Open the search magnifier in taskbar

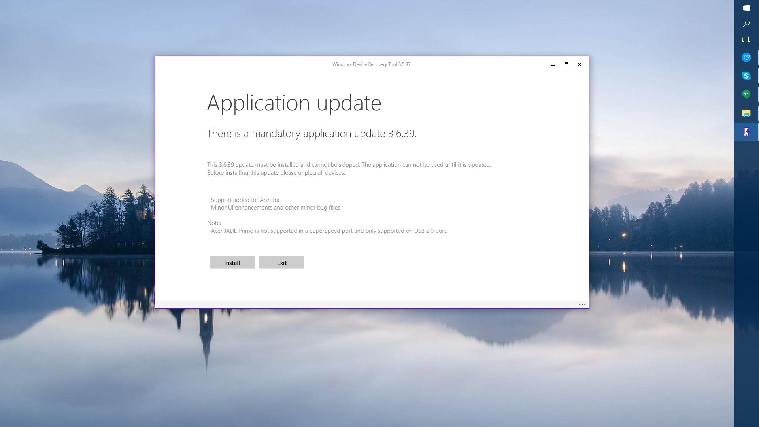tap(746, 24)
